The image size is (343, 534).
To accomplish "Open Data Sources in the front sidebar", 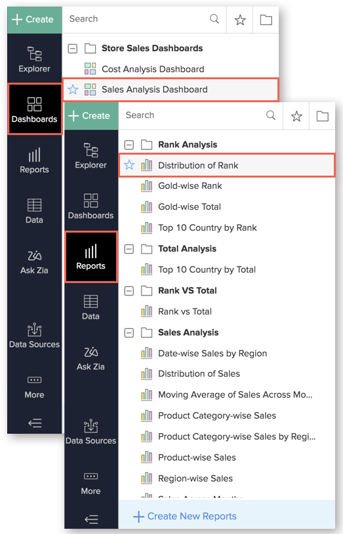I will tap(91, 432).
